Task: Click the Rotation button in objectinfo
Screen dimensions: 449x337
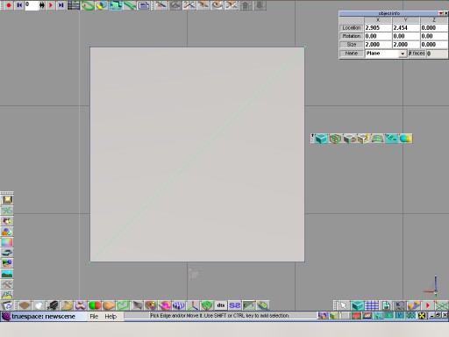Action: pos(352,36)
